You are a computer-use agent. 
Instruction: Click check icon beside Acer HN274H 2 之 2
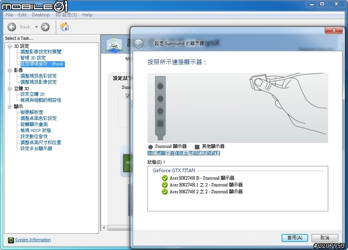coord(165,192)
